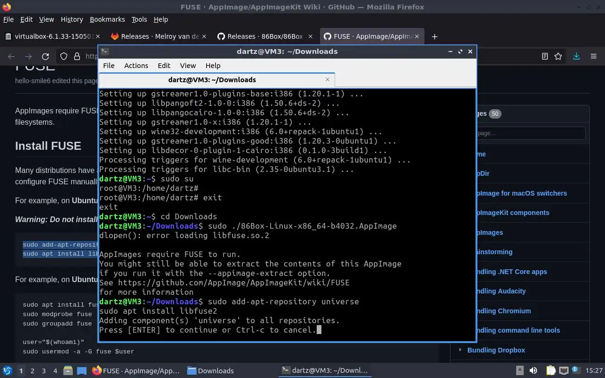Click the show desktop icon on the panel
The height and width of the screenshot is (378, 605).
tap(81, 370)
